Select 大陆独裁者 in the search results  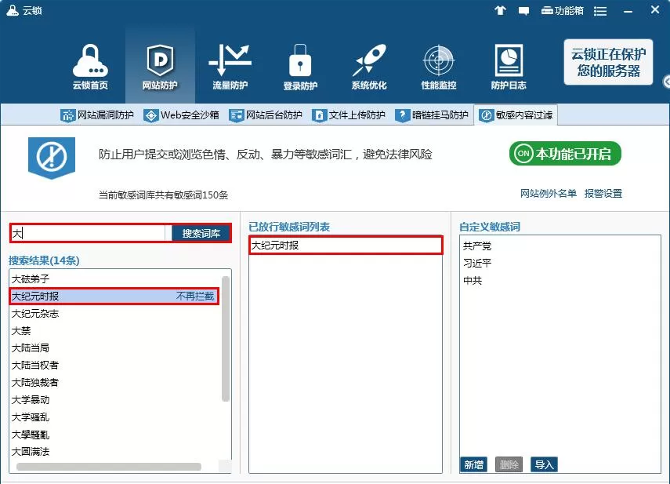[115, 382]
